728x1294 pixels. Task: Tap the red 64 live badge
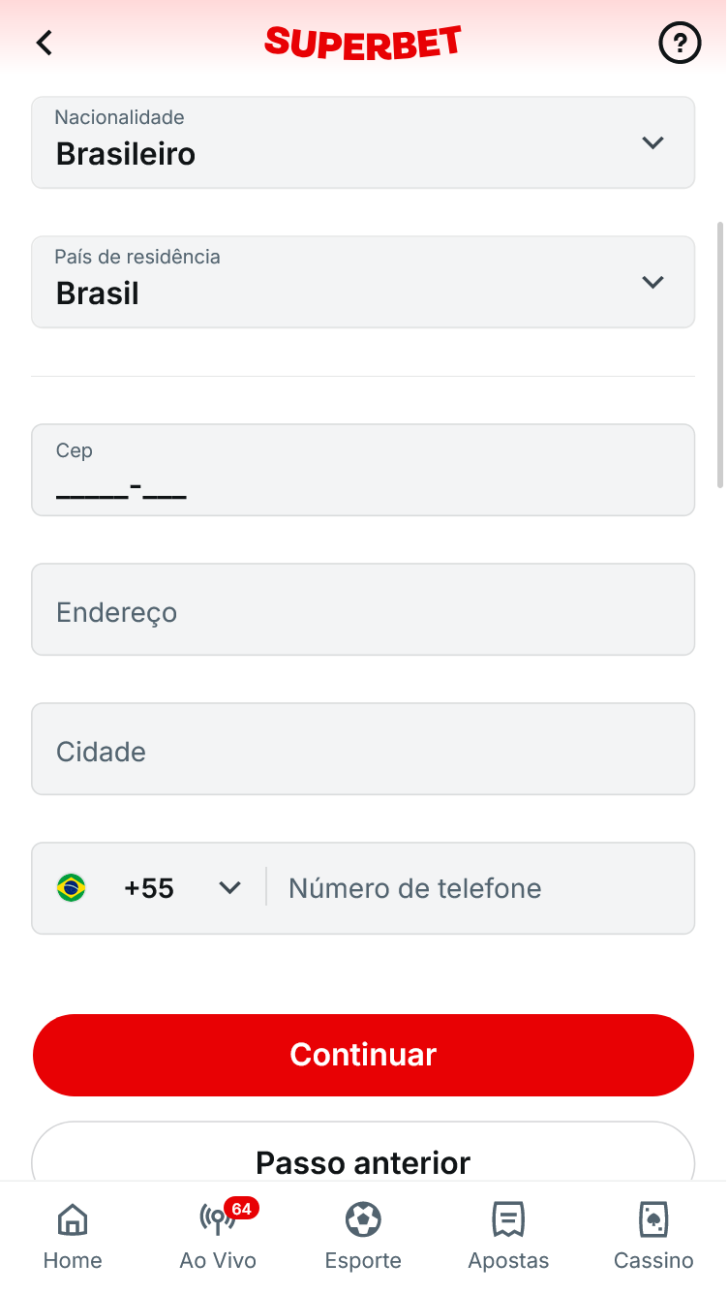[x=241, y=1209]
